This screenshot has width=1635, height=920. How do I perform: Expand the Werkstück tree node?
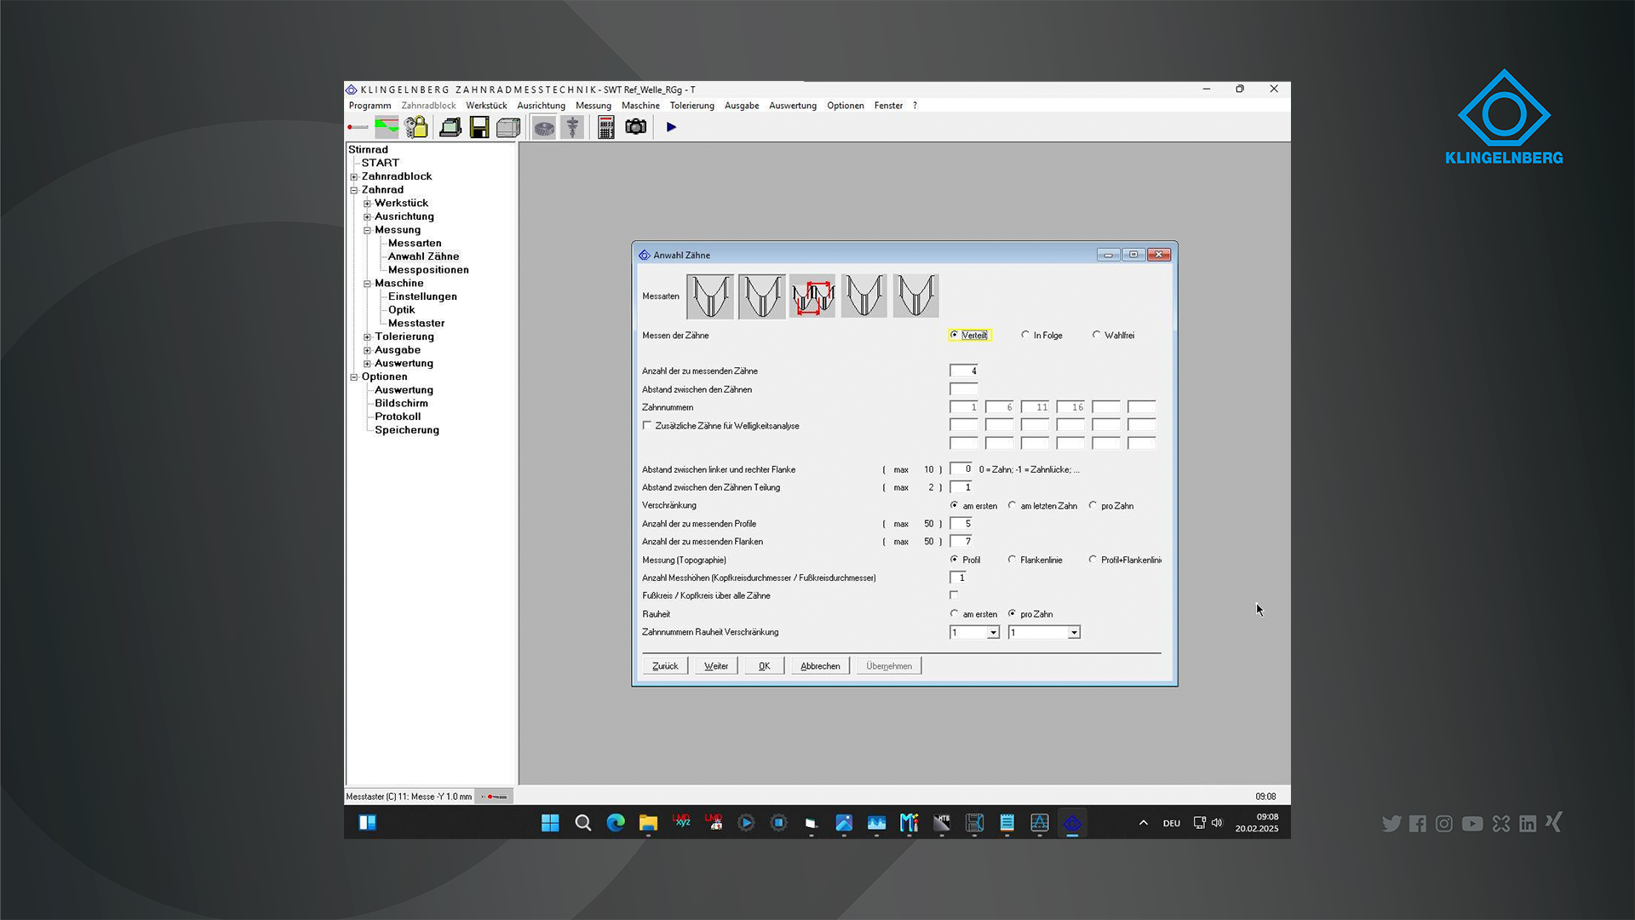(367, 204)
